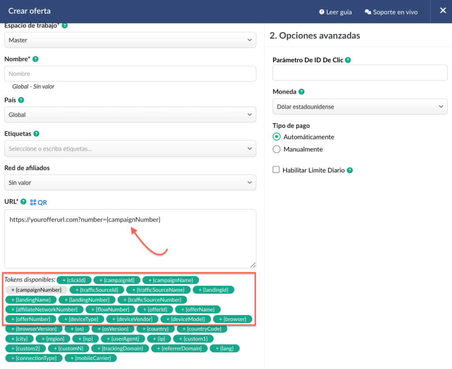Click help icon beside Parámetro De ID De Clic
The height and width of the screenshot is (369, 452).
[348, 60]
